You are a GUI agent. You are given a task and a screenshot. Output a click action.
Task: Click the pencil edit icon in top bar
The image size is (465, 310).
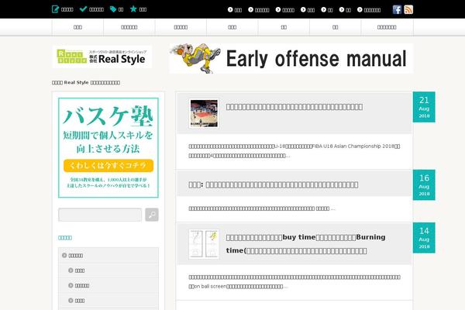click(55, 9)
